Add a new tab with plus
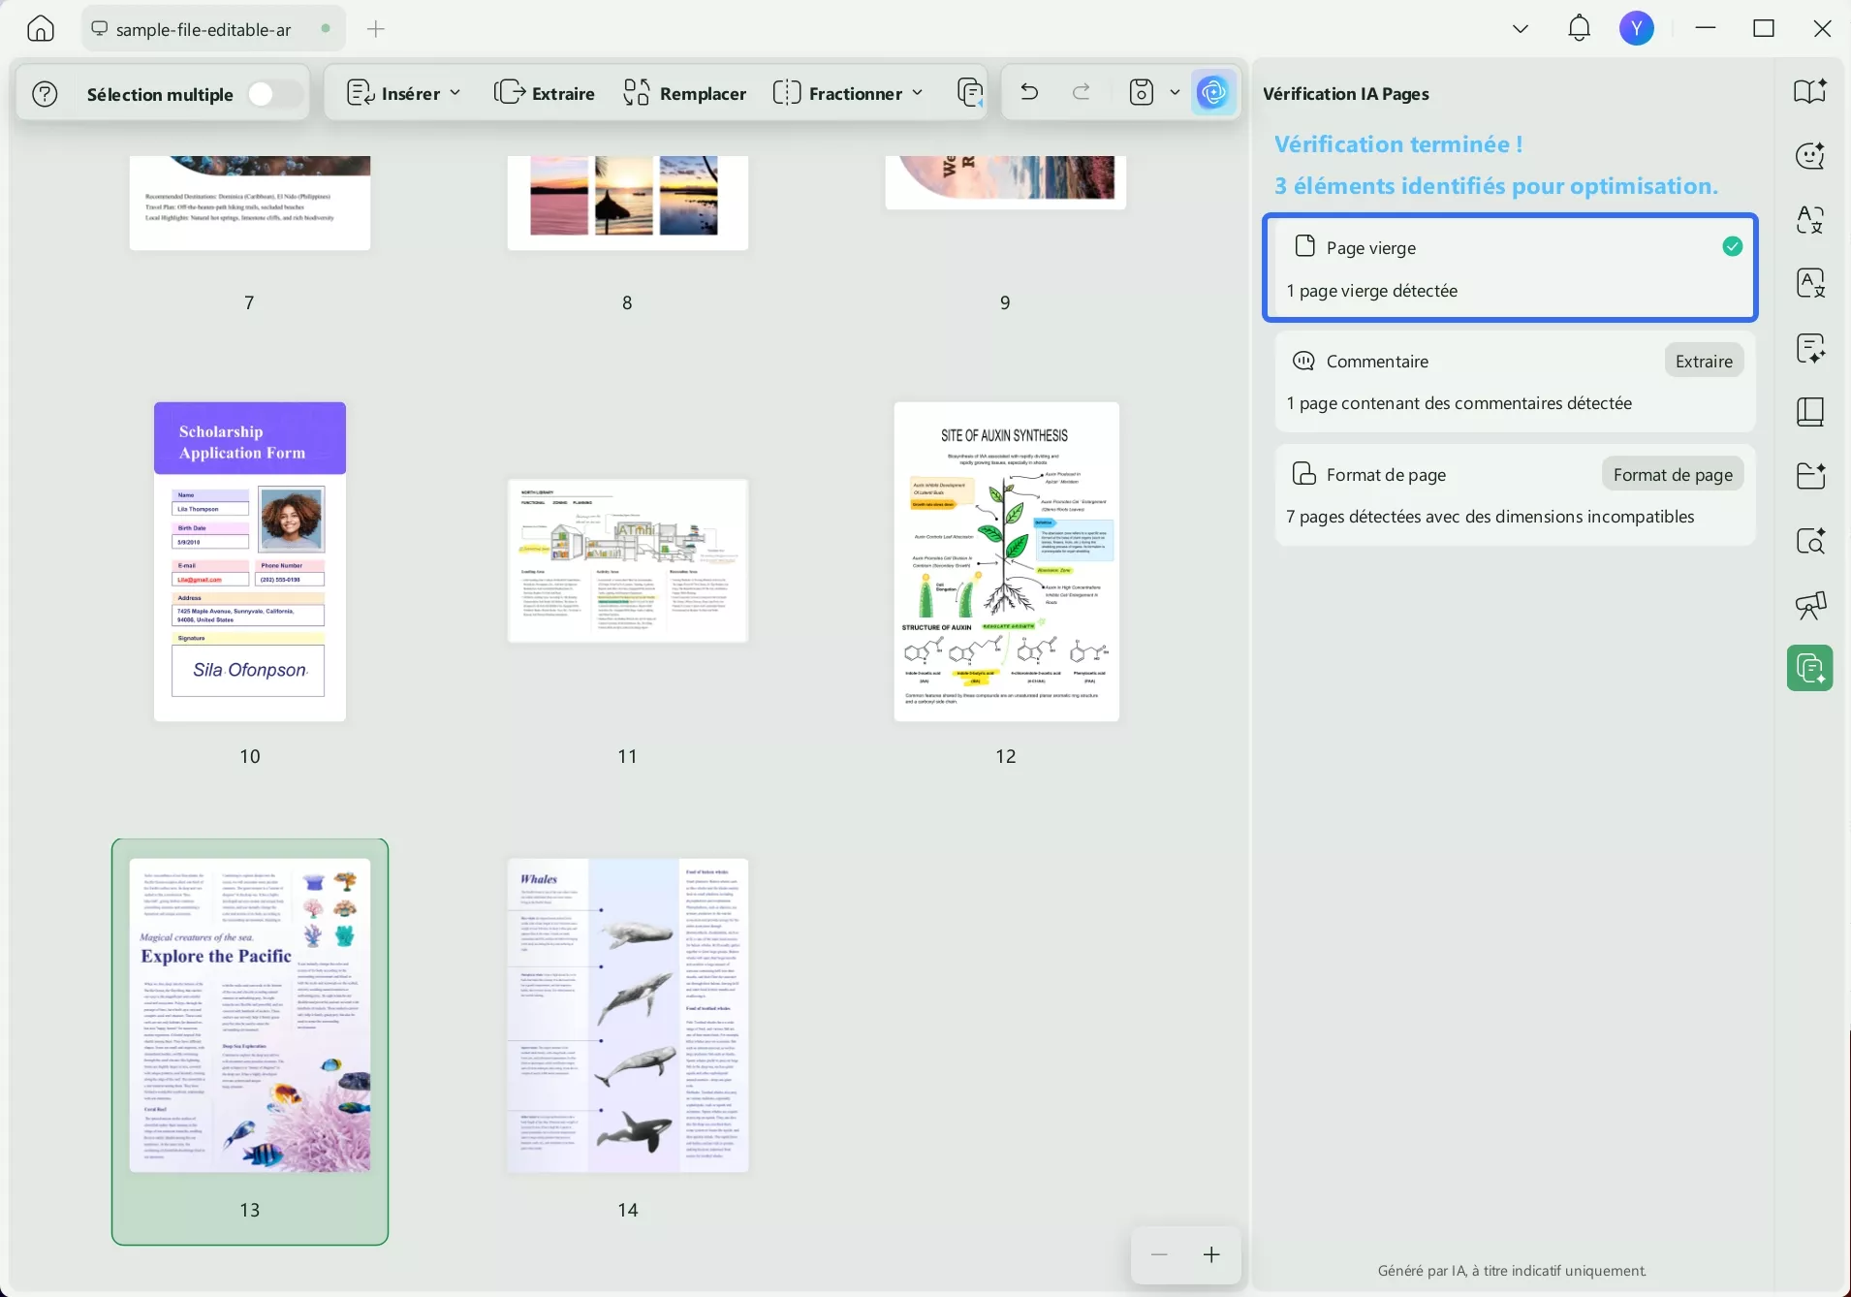Viewport: 1851px width, 1297px height. [376, 29]
